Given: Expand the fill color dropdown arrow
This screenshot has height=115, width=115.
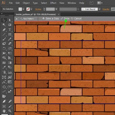Looking at the screenshot, I should click(23, 9).
